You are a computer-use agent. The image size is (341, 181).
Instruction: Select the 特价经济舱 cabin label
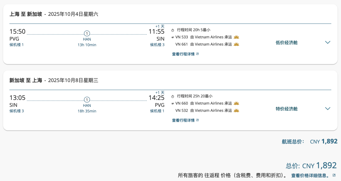tap(286, 109)
